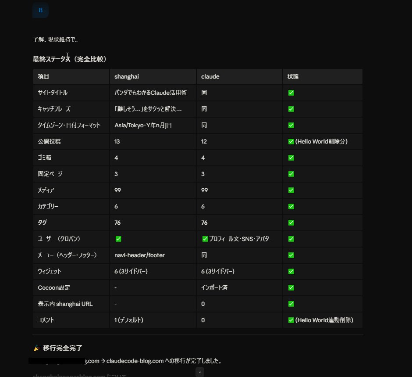Viewport: 412px width, 377px height.
Task: Click the キャッチフレーズ row label
Action: pyautogui.click(x=54, y=109)
